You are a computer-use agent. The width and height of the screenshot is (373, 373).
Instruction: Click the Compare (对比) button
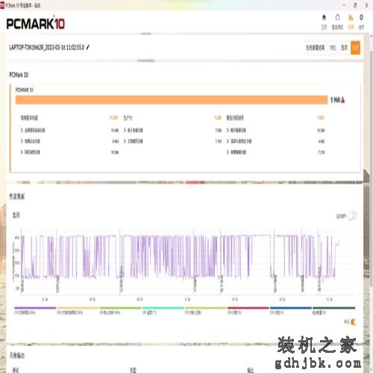coord(333,48)
